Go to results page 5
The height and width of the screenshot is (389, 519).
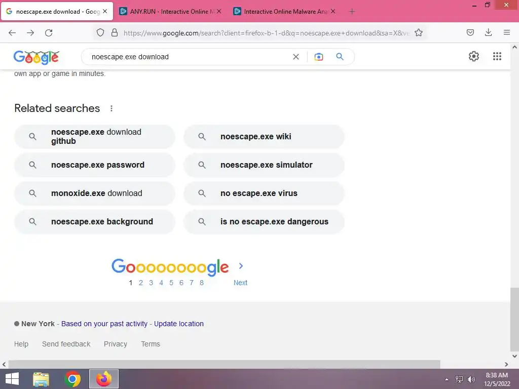click(171, 283)
